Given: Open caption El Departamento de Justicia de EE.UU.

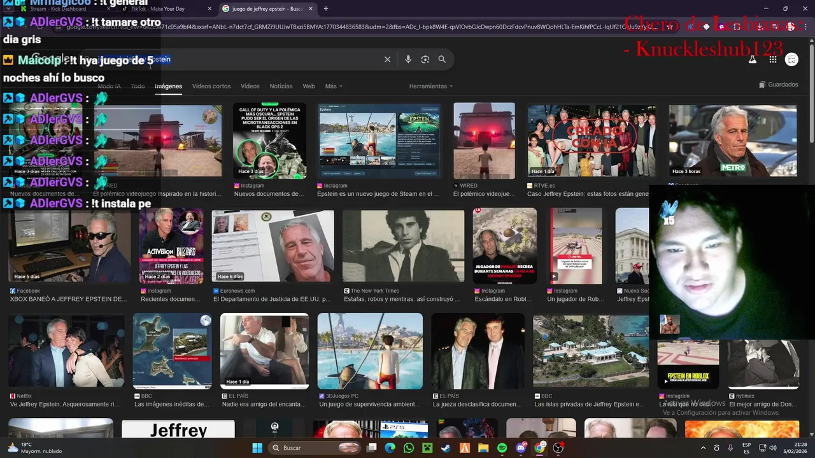Looking at the screenshot, I should click(x=272, y=299).
